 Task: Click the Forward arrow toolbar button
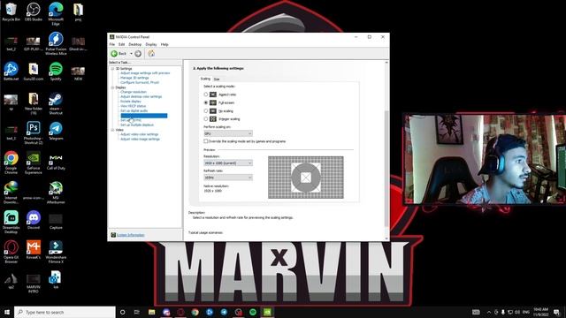pos(138,54)
